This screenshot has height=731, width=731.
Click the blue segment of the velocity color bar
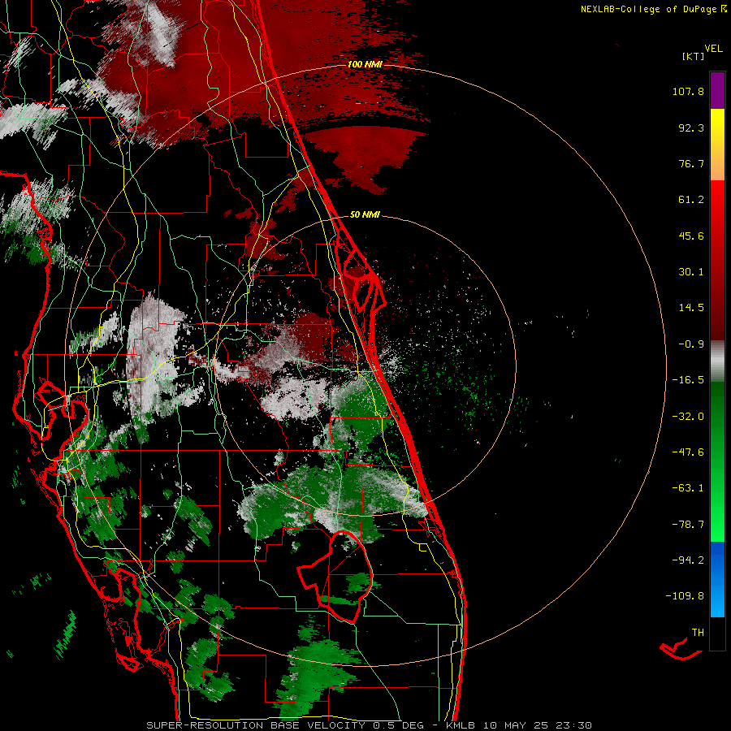(717, 579)
